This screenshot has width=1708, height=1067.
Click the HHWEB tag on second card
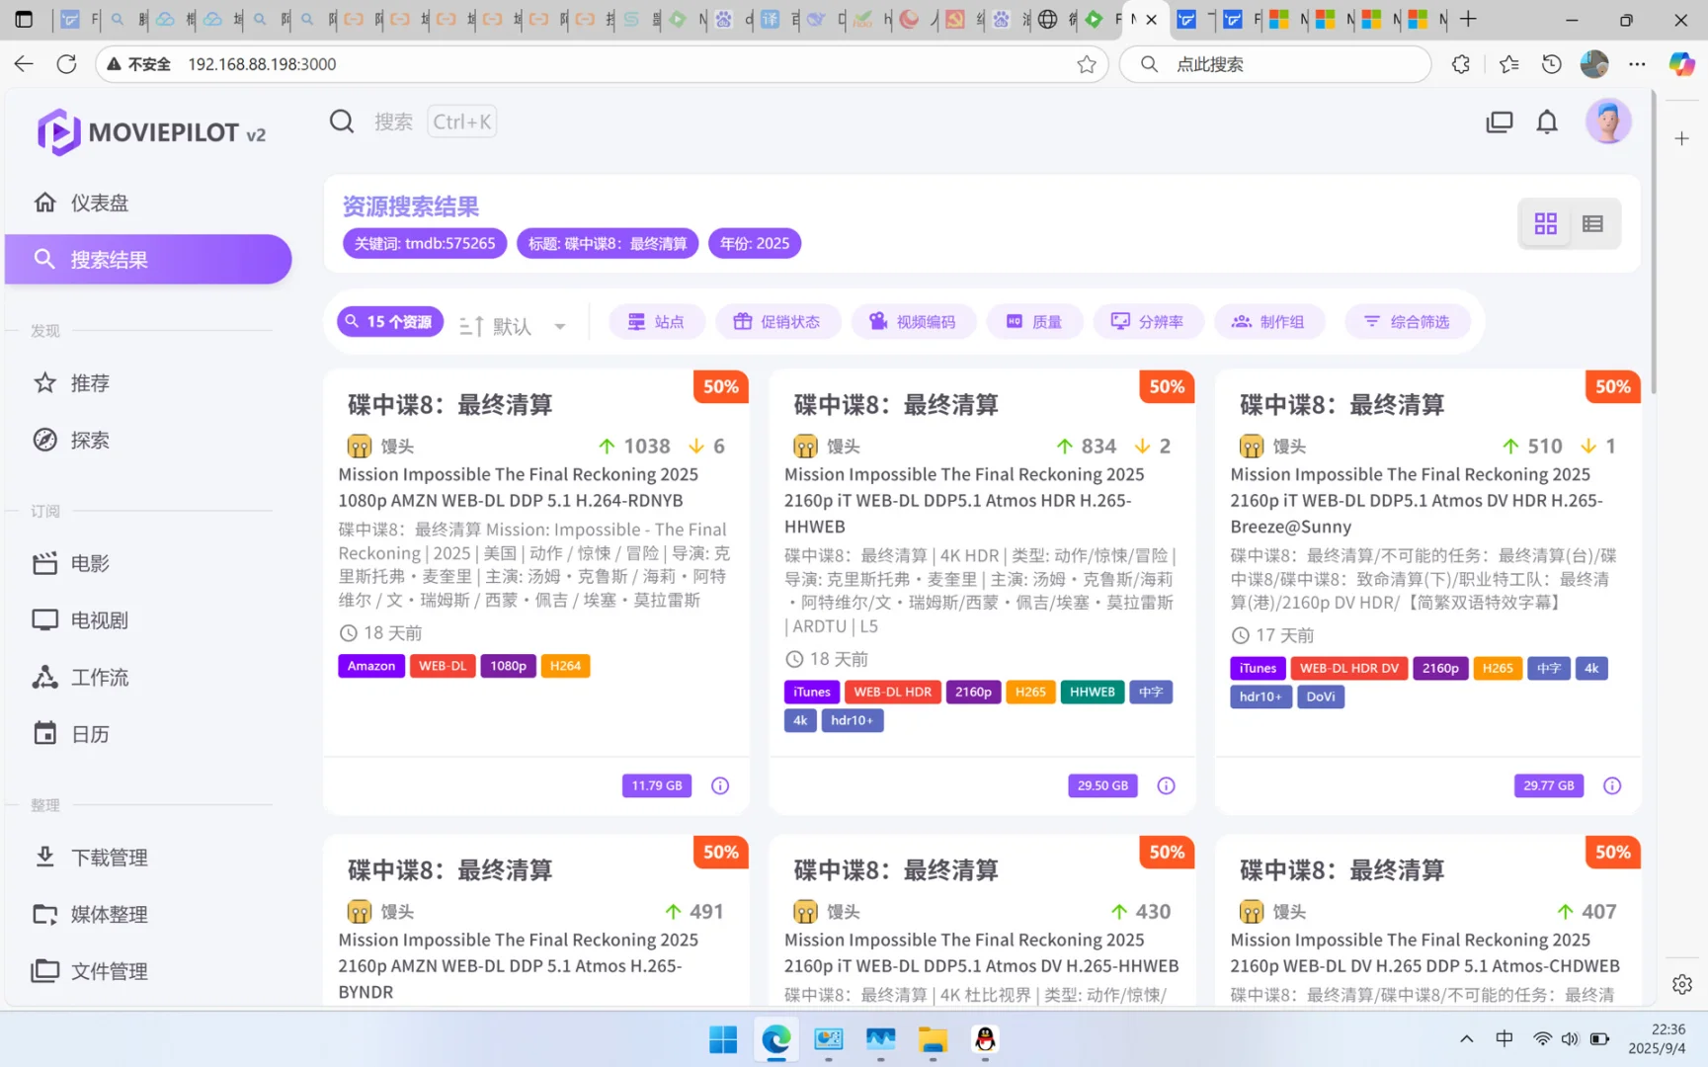[x=1093, y=692]
